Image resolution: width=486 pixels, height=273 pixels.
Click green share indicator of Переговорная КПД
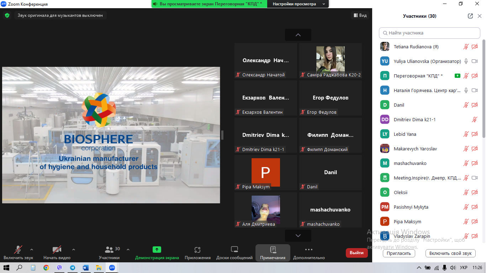click(458, 76)
